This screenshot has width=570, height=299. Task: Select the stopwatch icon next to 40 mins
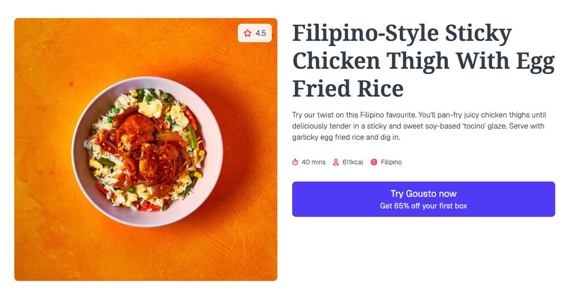point(296,162)
